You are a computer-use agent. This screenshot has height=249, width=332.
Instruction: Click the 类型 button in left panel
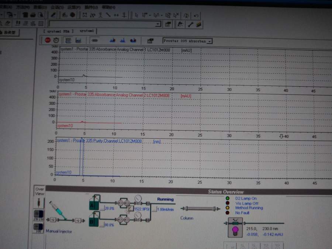9,32
